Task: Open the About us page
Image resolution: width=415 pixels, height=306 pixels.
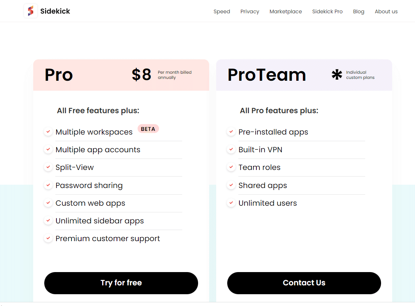Action: (x=386, y=11)
